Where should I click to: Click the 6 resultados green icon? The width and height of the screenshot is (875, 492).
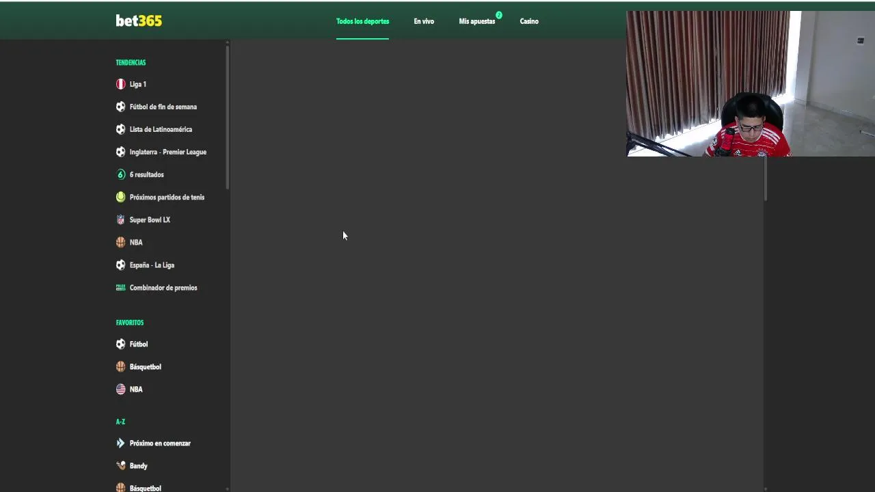120,174
